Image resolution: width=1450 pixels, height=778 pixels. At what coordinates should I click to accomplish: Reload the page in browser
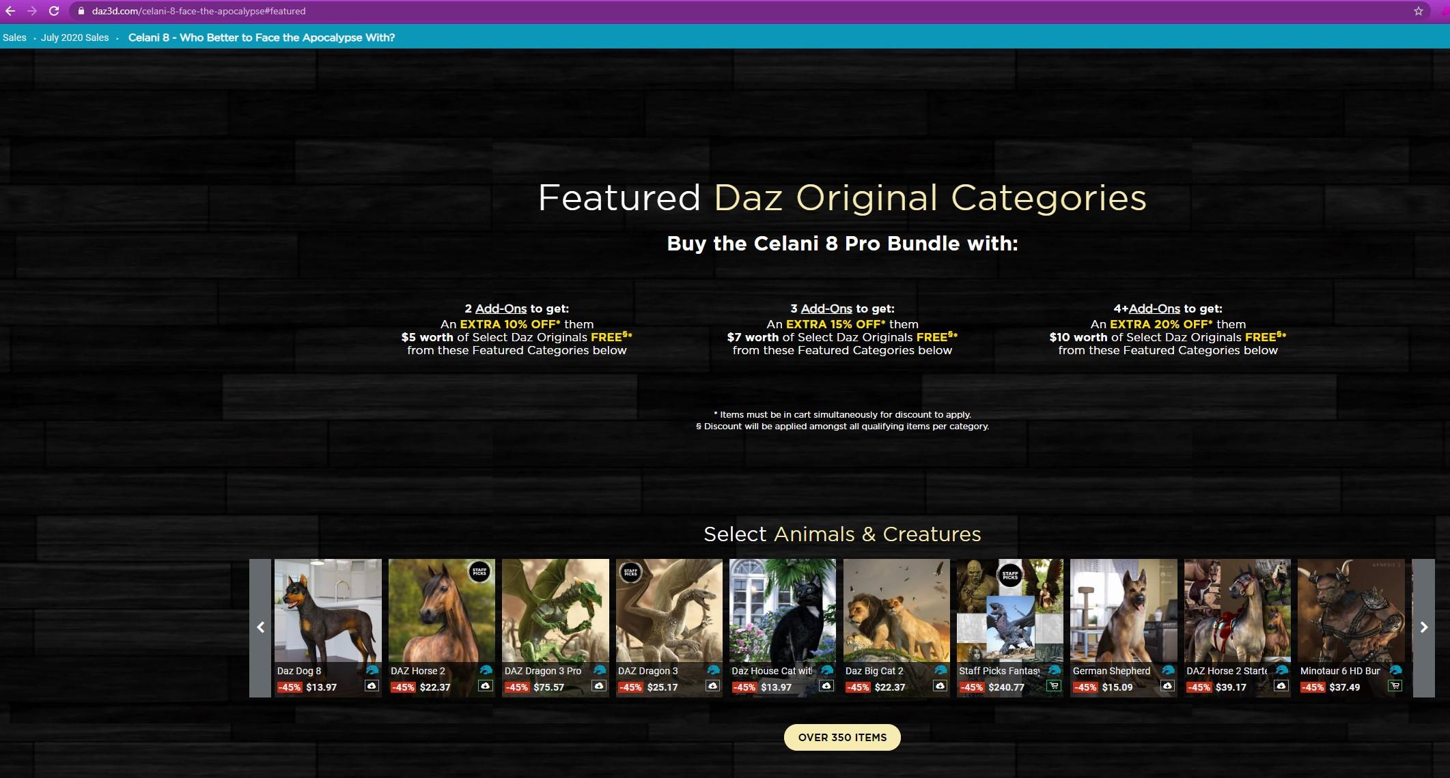pyautogui.click(x=54, y=11)
